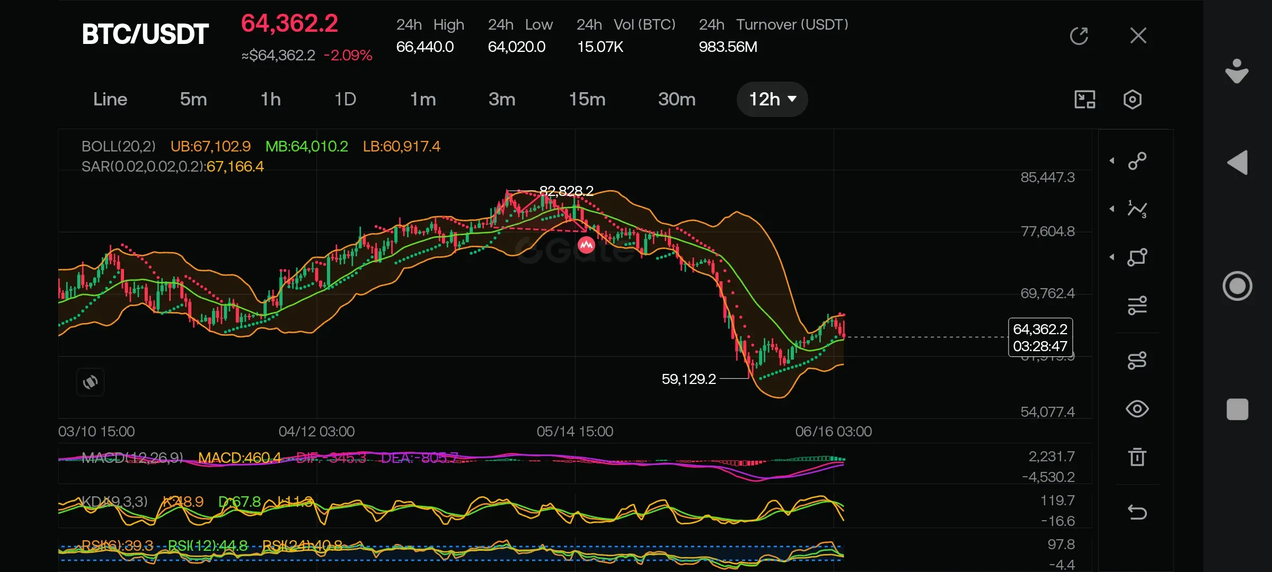Image resolution: width=1272 pixels, height=572 pixels.
Task: Tap the RSI(6) indicator label
Action: click(117, 546)
